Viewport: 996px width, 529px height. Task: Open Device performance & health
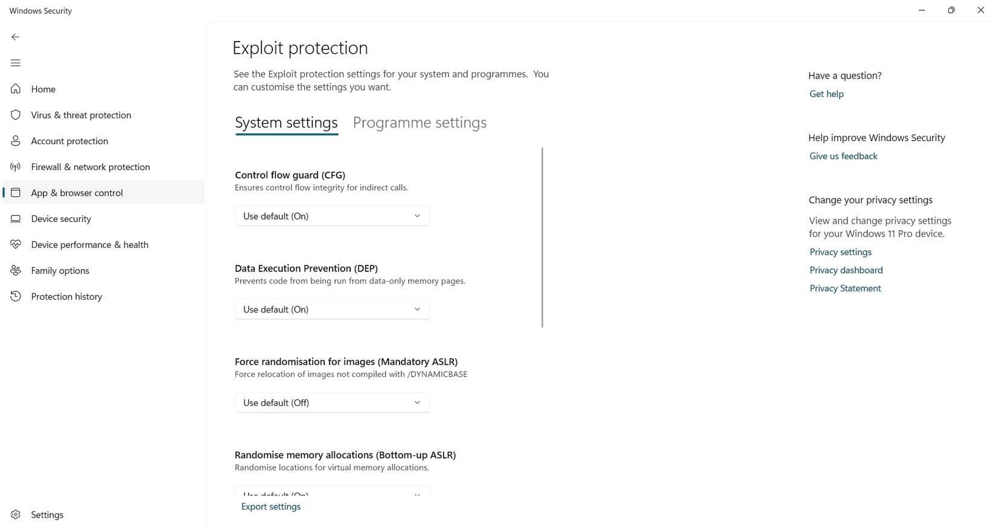(x=89, y=244)
